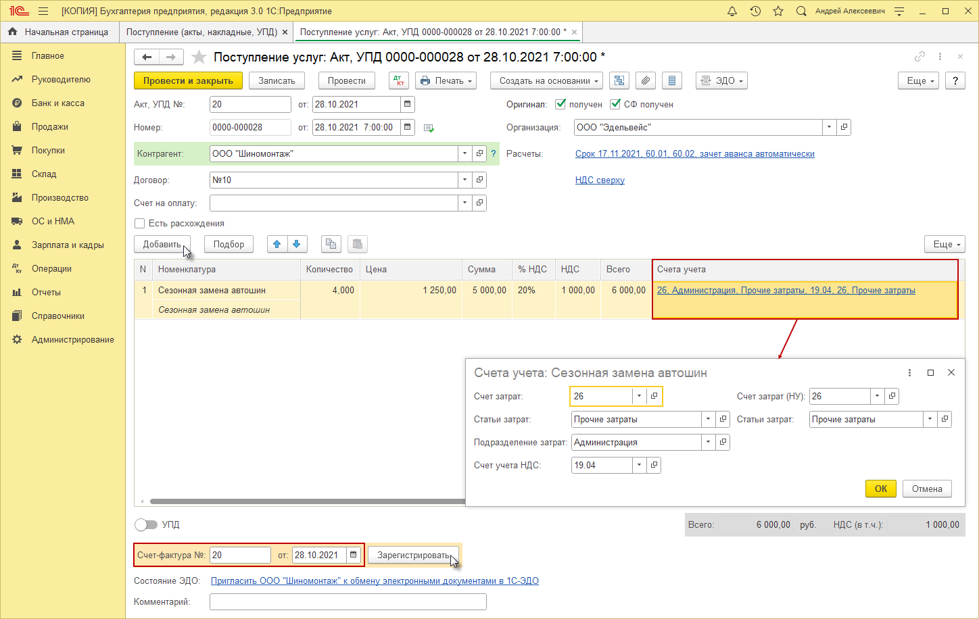Click Отмена in accounts dialog
This screenshot has height=619, width=979.
[927, 489]
